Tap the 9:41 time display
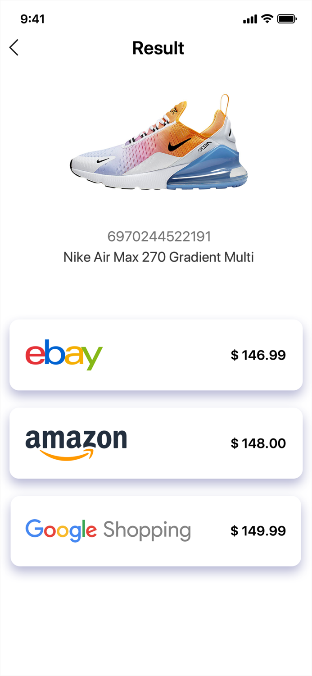Image resolution: width=312 pixels, height=676 pixels. [x=33, y=19]
